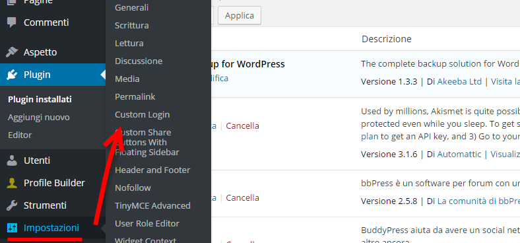The height and width of the screenshot is (243, 520).
Task: Click Cancella for the Akismet plugin
Action: coord(242,126)
